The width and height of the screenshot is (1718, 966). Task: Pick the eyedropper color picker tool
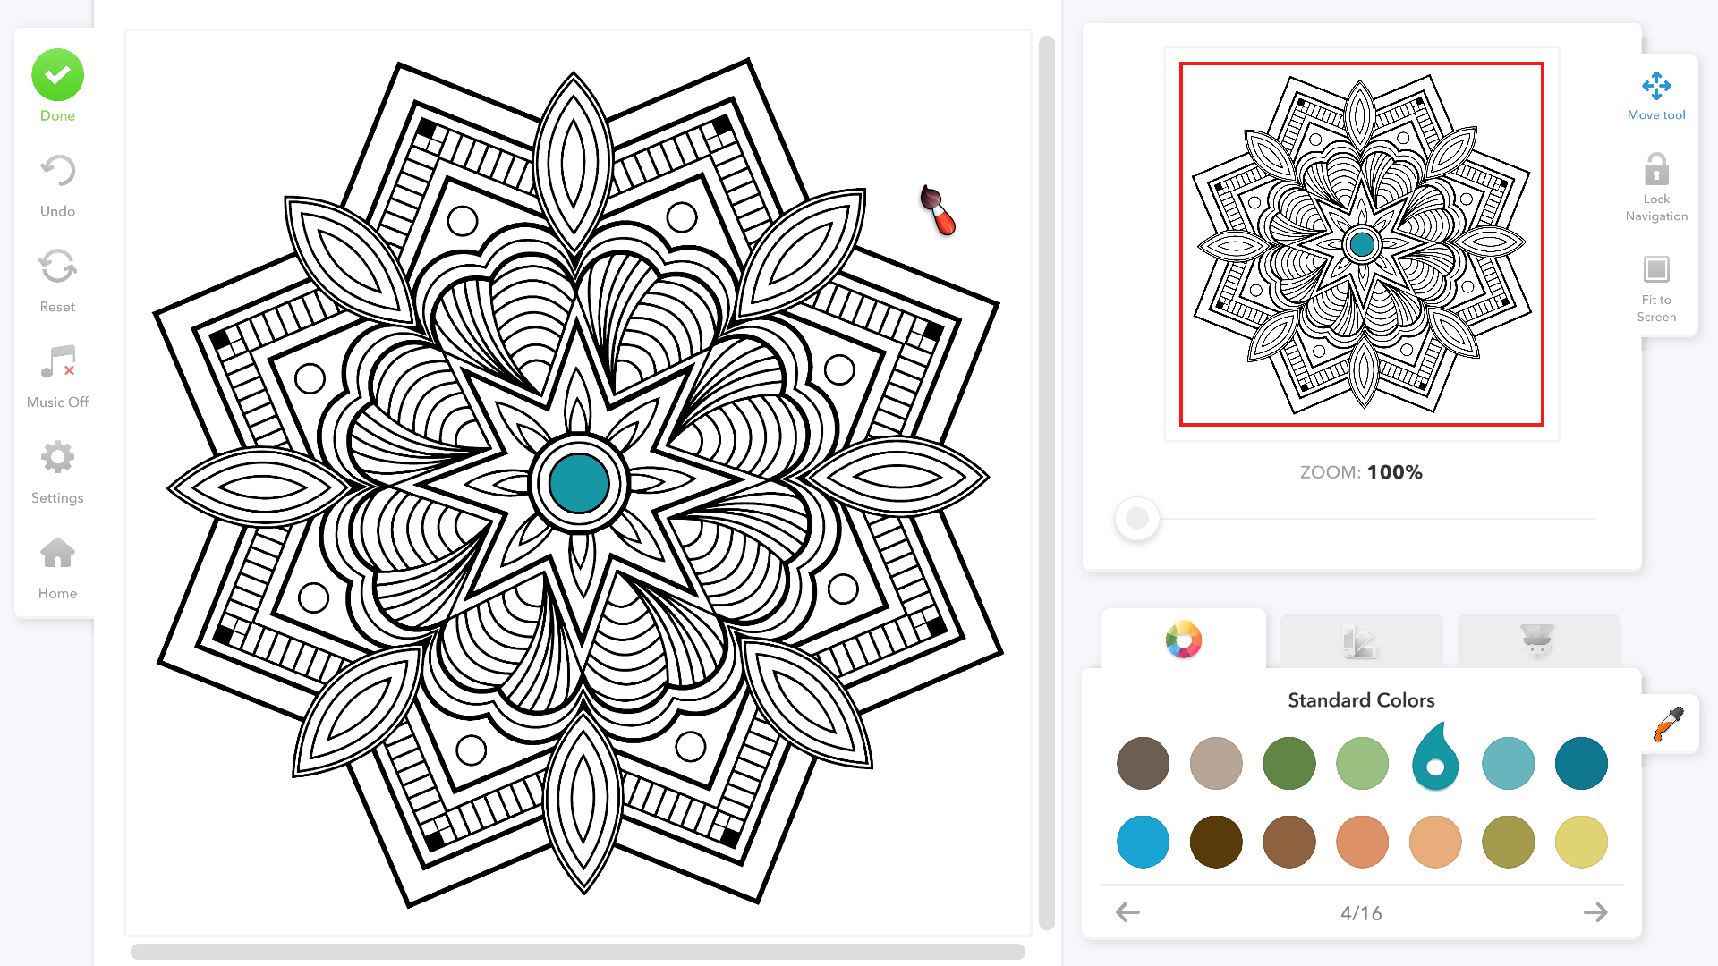[1669, 724]
